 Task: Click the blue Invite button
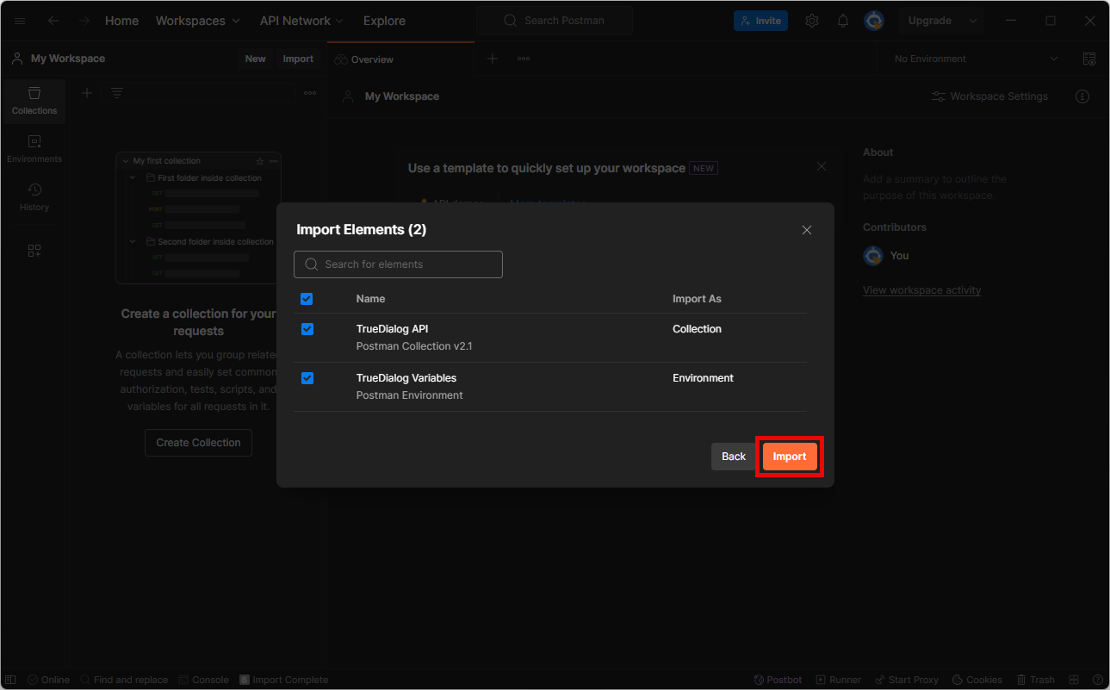pos(760,21)
